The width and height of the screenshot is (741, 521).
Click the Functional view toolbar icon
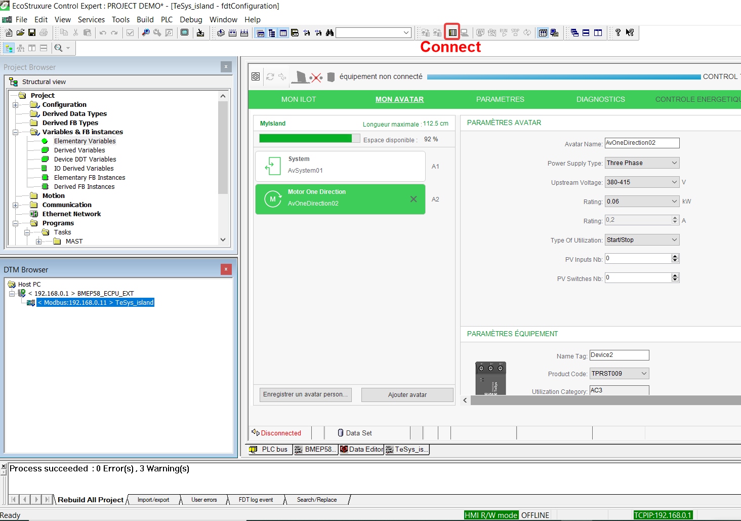click(21, 48)
